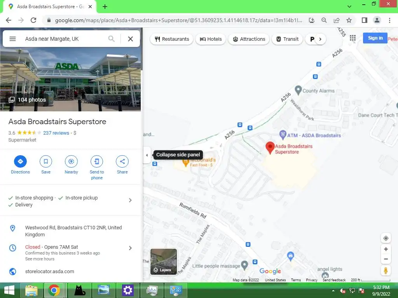Show your location on map
398x298 pixels.
tap(386, 238)
